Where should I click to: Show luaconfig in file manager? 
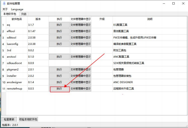[x=81, y=44]
